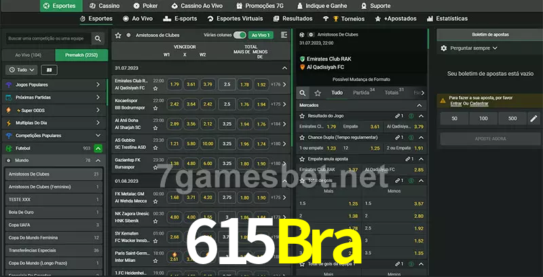This screenshot has height=277, width=543.
Task: Favorite the Amistosos de Clubes header star
Action: 118,35
